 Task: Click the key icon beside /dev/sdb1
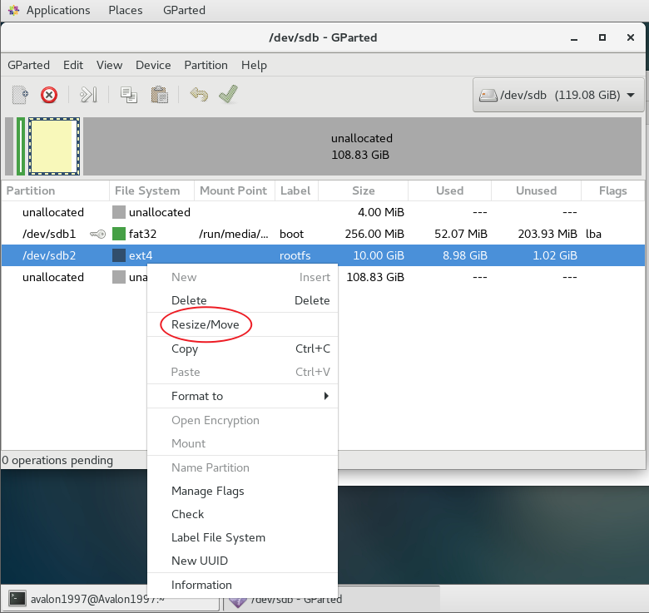[x=97, y=235]
